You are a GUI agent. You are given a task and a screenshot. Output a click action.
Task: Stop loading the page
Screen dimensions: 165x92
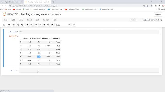[5, 6]
